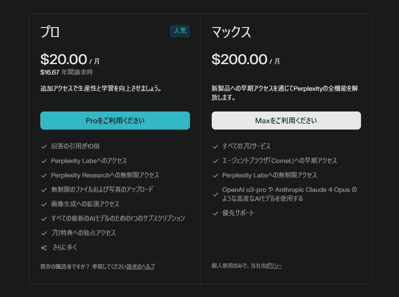399x297 pixels.
Task: Click checkmark beside Perplexity Researchへの無制限アクセス
Action: [44, 175]
